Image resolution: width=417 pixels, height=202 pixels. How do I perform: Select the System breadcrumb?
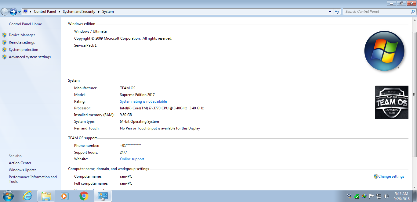[x=108, y=12]
